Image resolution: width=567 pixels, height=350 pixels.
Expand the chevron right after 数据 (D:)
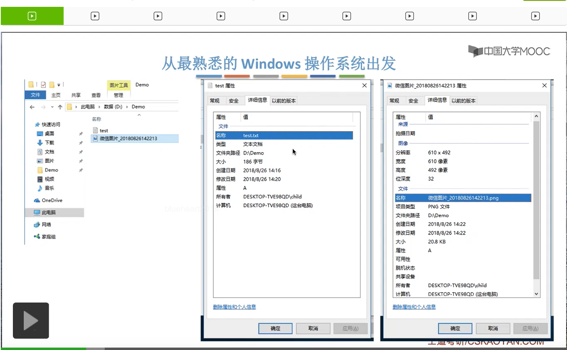coord(127,107)
